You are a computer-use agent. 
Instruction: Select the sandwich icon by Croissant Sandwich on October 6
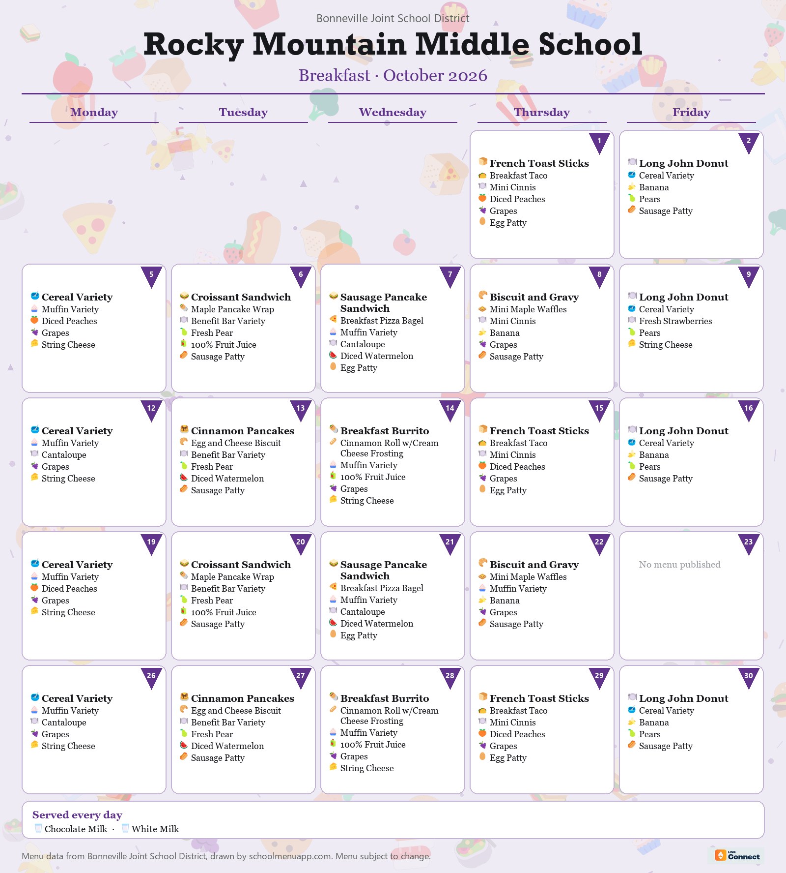click(184, 296)
